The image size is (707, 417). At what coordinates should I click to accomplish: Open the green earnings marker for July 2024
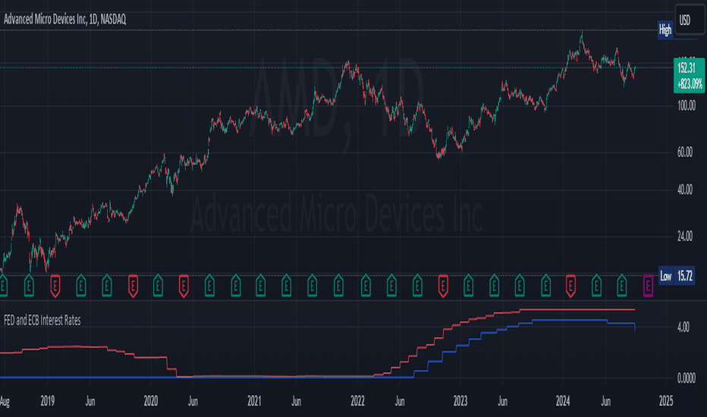622,285
